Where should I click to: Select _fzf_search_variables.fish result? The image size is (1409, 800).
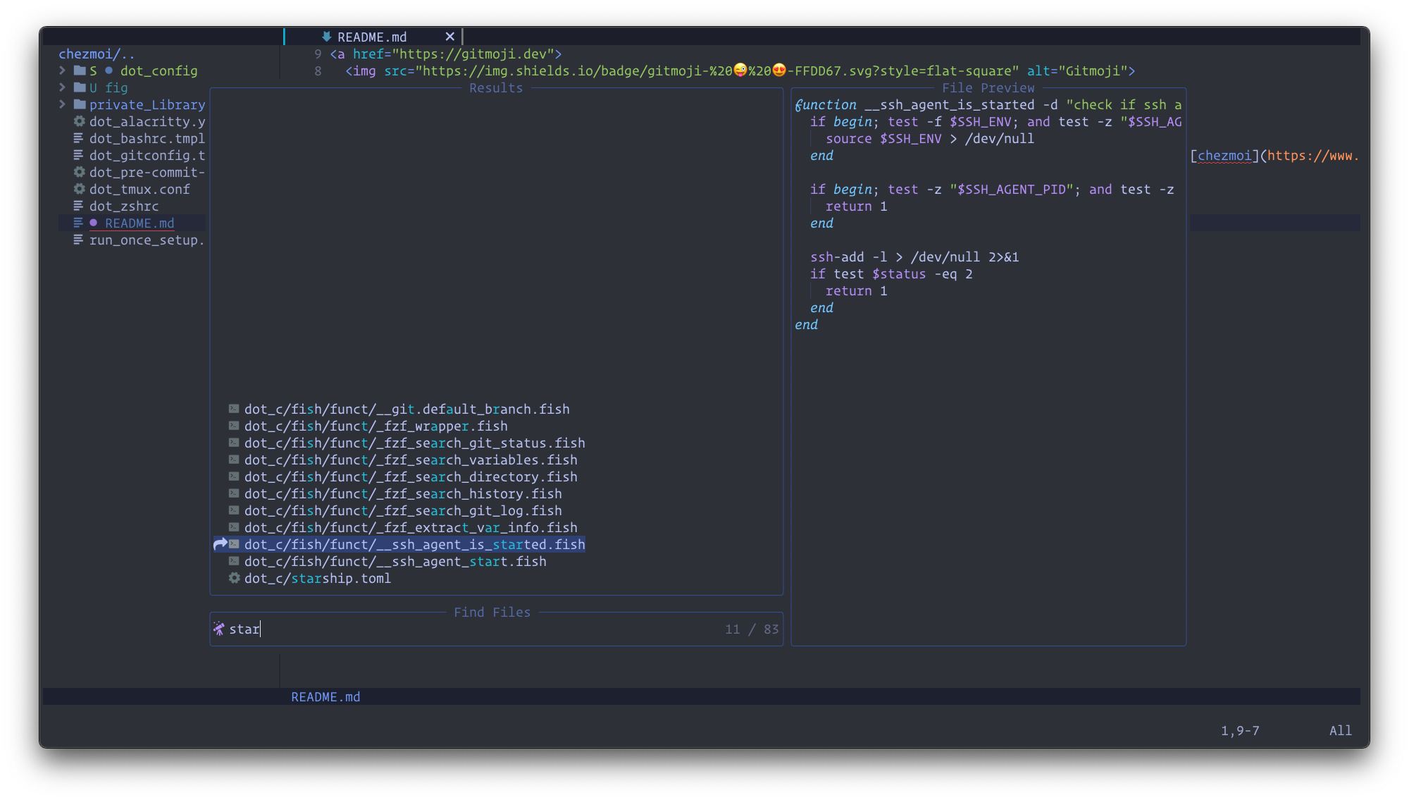[x=411, y=460]
